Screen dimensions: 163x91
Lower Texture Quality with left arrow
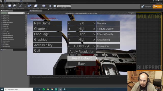point(69,29)
